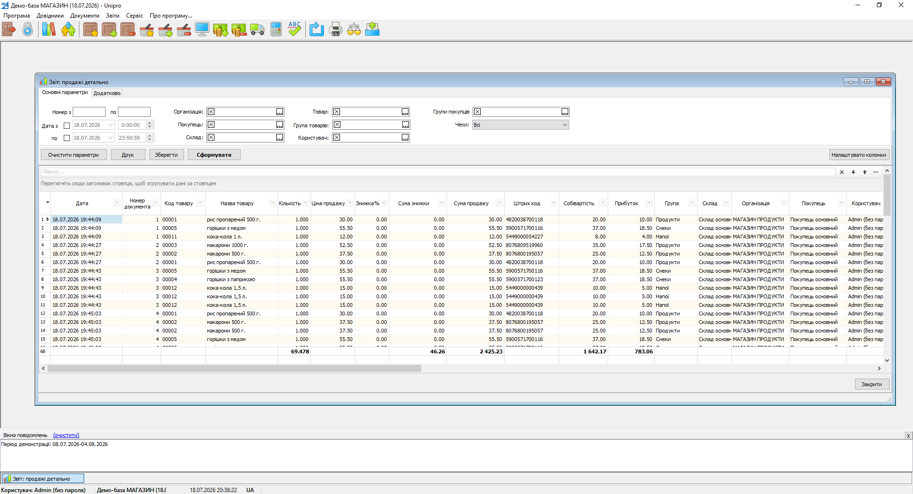Click the padlock icon in toolbar
The height and width of the screenshot is (494, 913).
coord(28,29)
